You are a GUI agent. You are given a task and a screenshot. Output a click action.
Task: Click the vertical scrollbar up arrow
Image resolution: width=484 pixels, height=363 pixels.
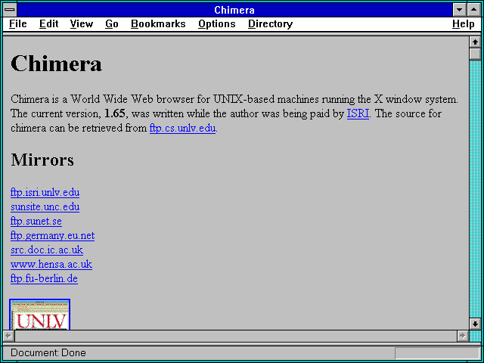(475, 42)
